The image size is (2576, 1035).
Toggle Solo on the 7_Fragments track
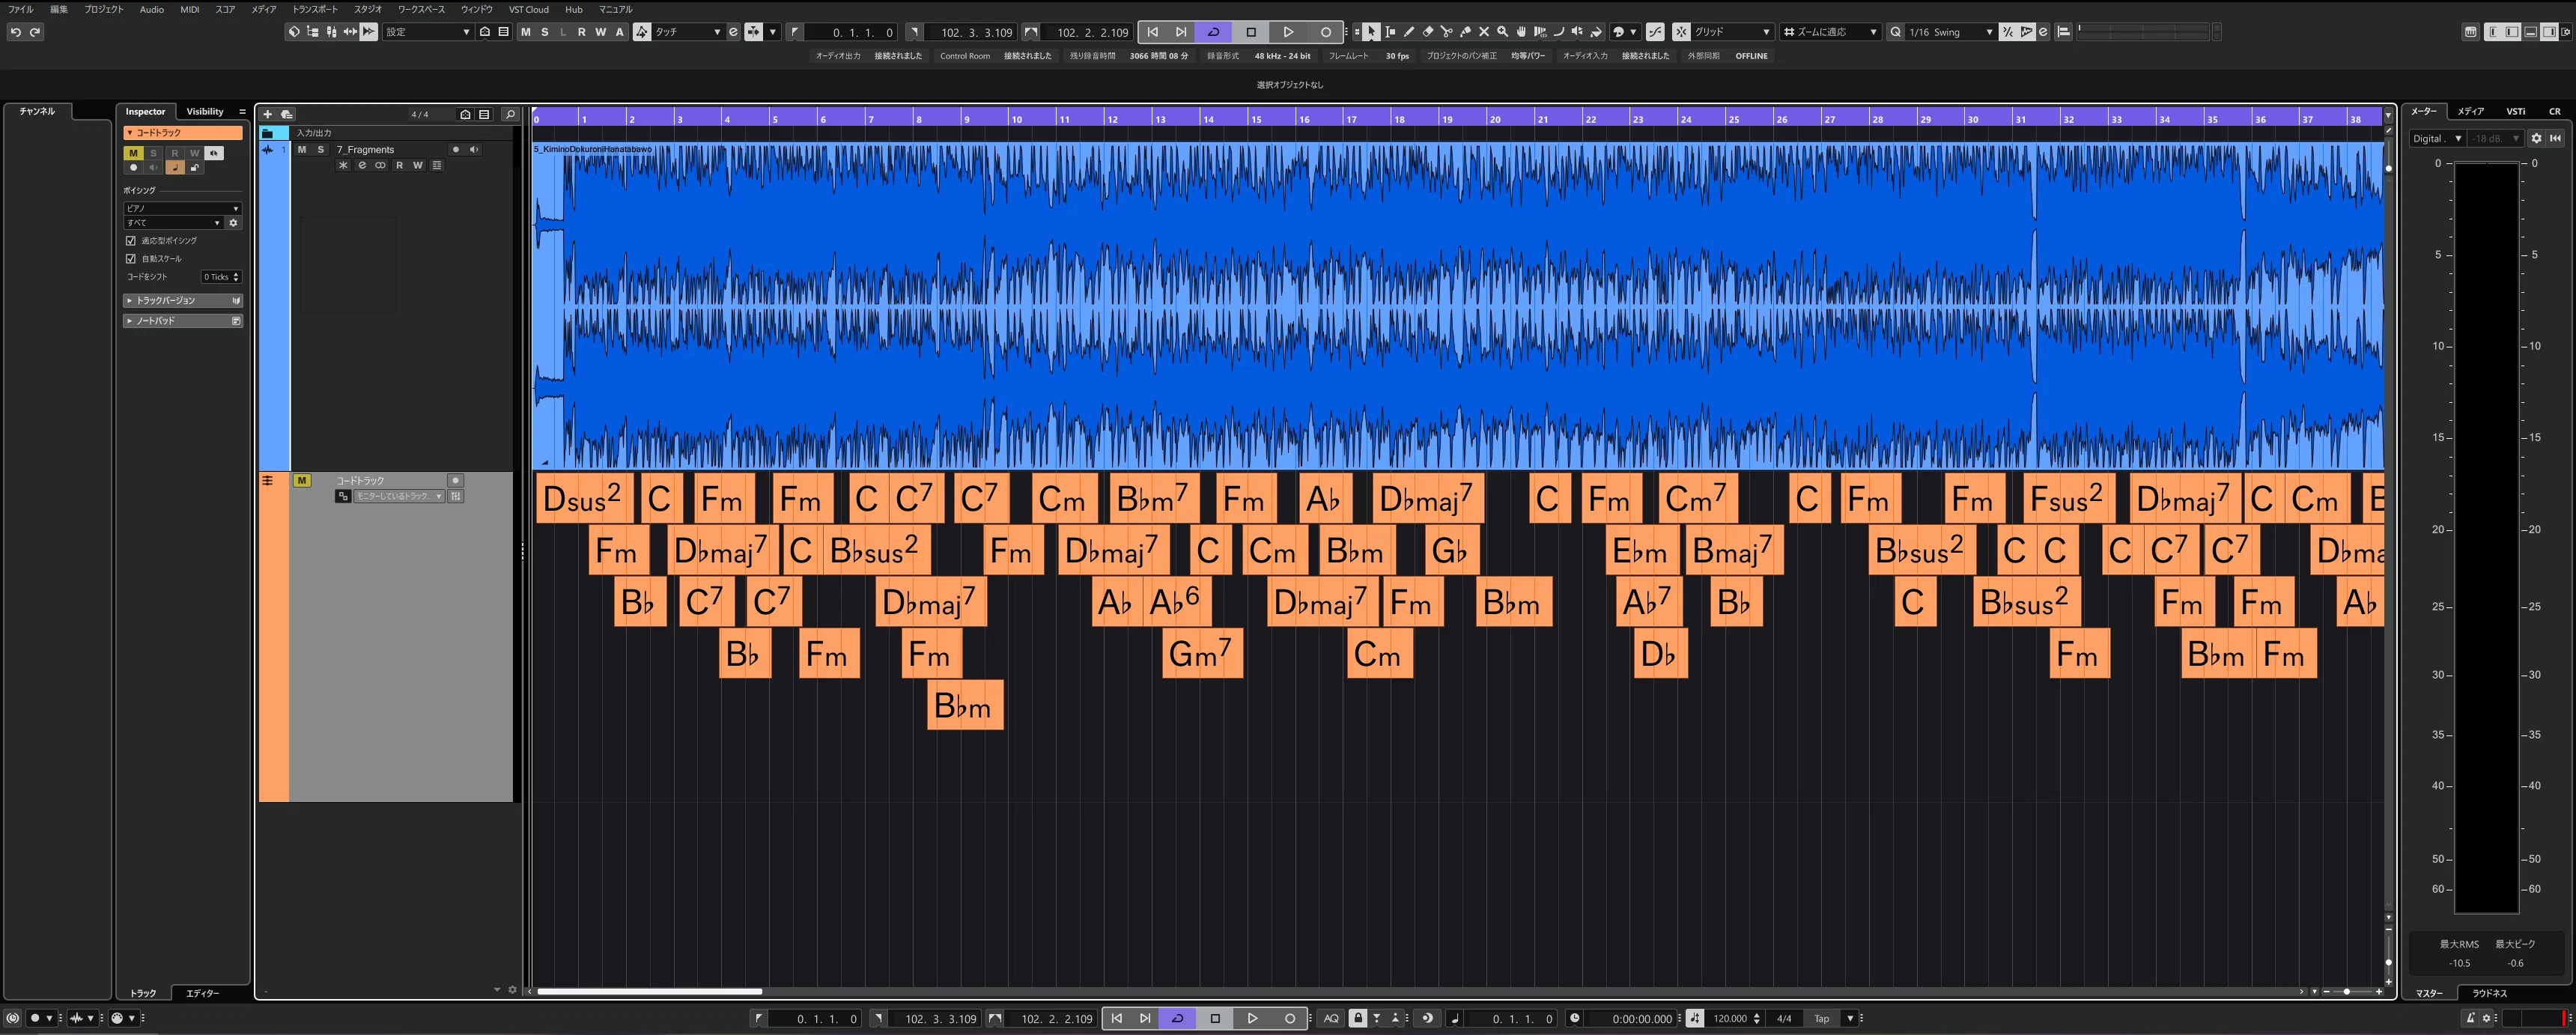click(320, 149)
